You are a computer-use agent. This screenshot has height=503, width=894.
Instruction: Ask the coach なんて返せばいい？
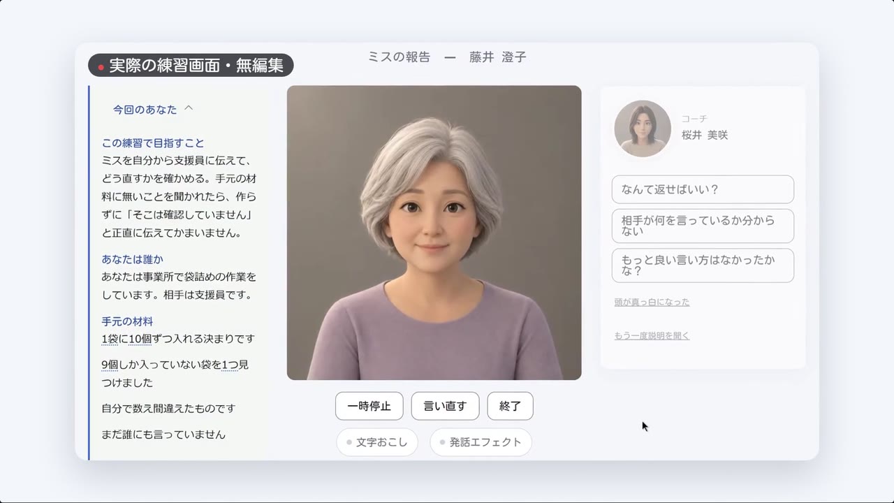(703, 189)
